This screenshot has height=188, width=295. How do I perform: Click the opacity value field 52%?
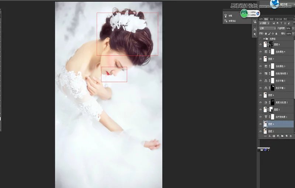(x=289, y=28)
